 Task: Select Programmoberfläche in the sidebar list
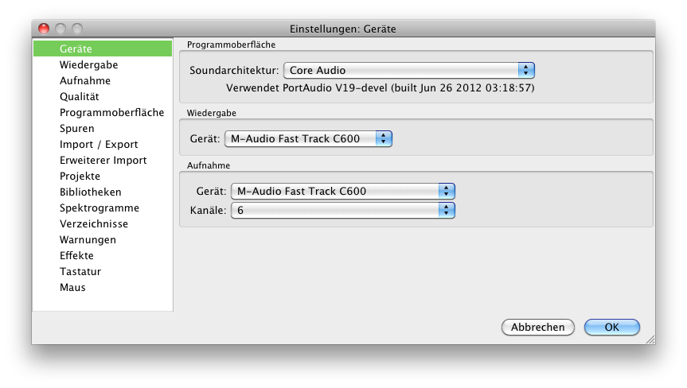pos(103,112)
